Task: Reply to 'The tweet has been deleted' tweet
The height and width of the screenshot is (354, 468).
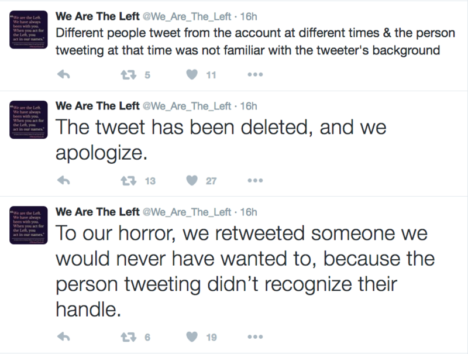Action: [65, 181]
